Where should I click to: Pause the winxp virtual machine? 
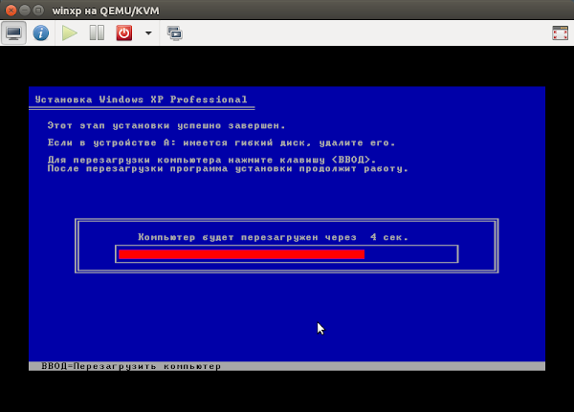97,33
